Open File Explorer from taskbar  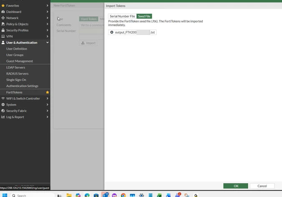[x=69, y=195]
